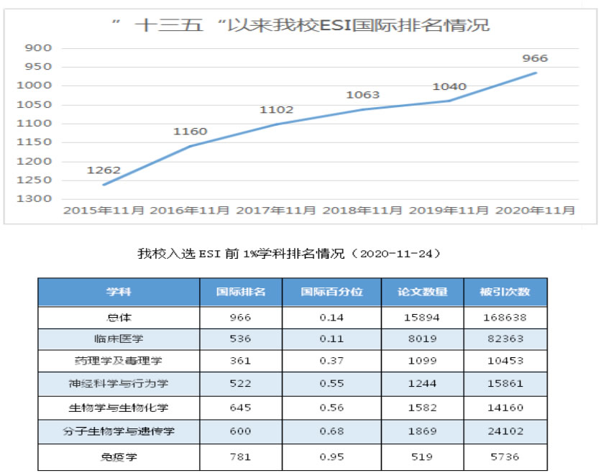Click paper count cell 15894
Screen dimensions: 601x473
pos(422,318)
